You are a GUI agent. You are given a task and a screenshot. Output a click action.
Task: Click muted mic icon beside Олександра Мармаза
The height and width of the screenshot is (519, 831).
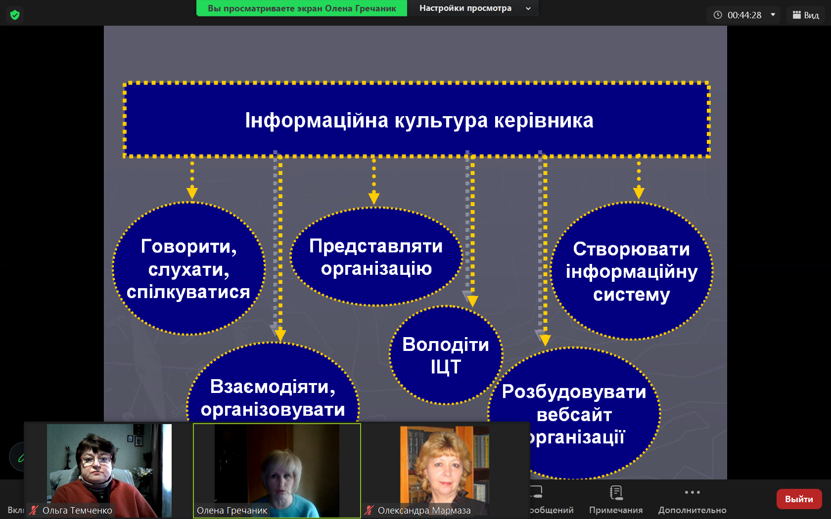369,510
